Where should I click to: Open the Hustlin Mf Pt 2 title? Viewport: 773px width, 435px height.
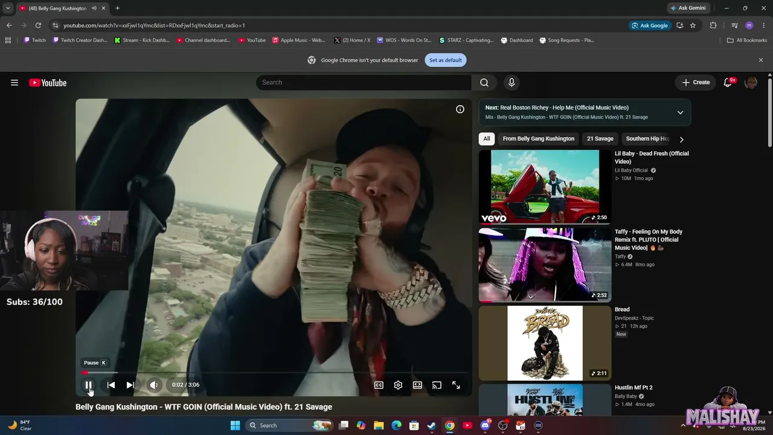click(x=633, y=388)
